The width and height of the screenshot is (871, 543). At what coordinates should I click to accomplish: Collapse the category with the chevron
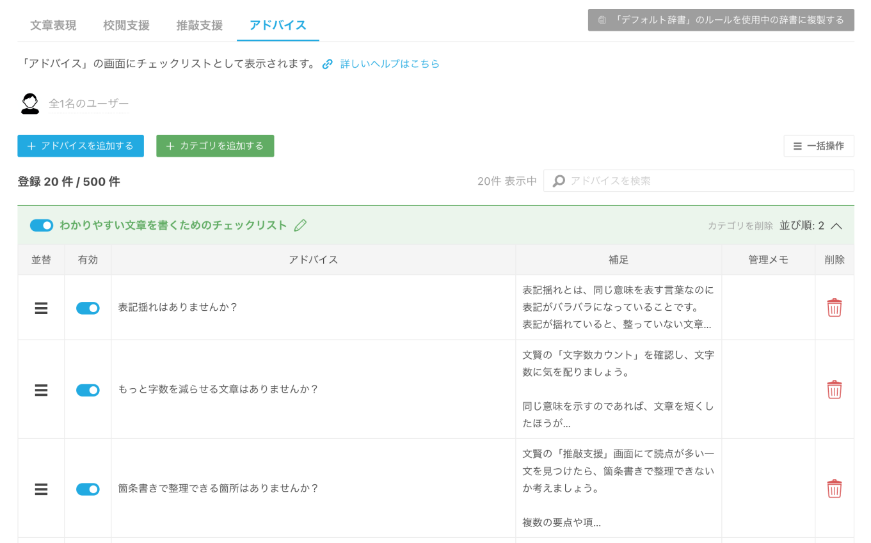tap(836, 226)
